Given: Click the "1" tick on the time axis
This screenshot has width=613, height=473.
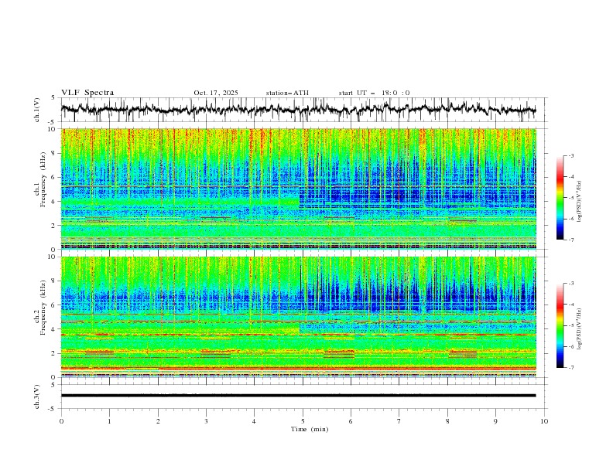Looking at the screenshot, I should click(109, 421).
